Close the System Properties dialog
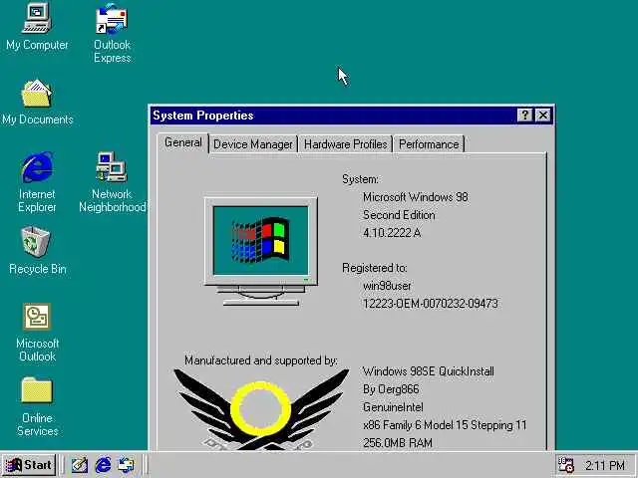The image size is (638, 478). [x=543, y=116]
